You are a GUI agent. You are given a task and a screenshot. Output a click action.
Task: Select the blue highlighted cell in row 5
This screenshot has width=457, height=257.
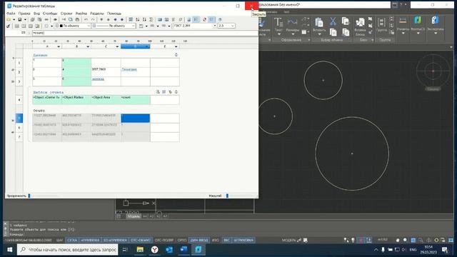click(x=135, y=118)
